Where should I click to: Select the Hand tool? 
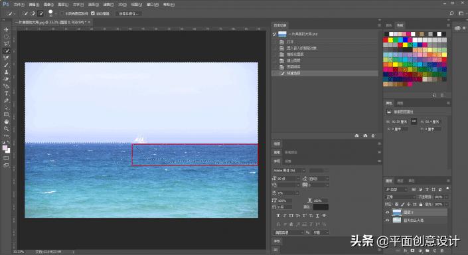tap(6, 122)
